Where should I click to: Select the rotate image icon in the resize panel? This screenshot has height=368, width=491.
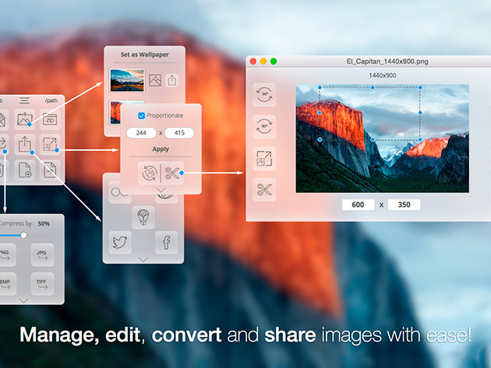tap(150, 173)
